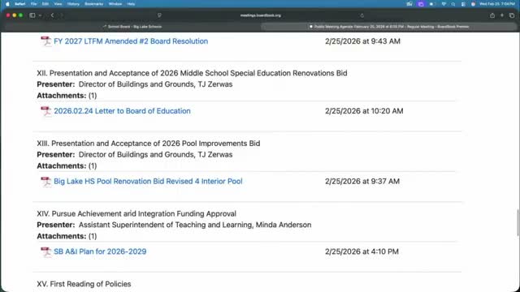Click the meetings.boardbook.org address bar
Screen dimensions: 520x292
[260, 15]
